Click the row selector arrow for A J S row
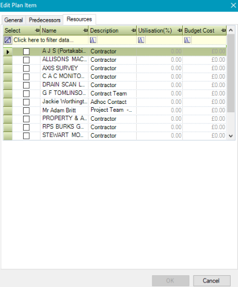The width and height of the screenshot is (238, 287). click(x=8, y=52)
